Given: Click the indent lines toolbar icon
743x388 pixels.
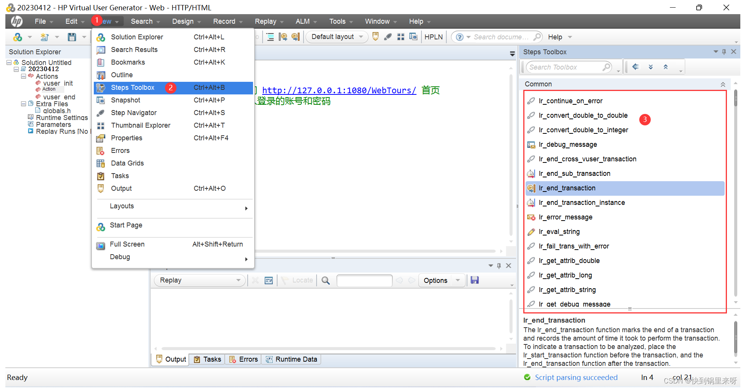Looking at the screenshot, I should [x=270, y=37].
